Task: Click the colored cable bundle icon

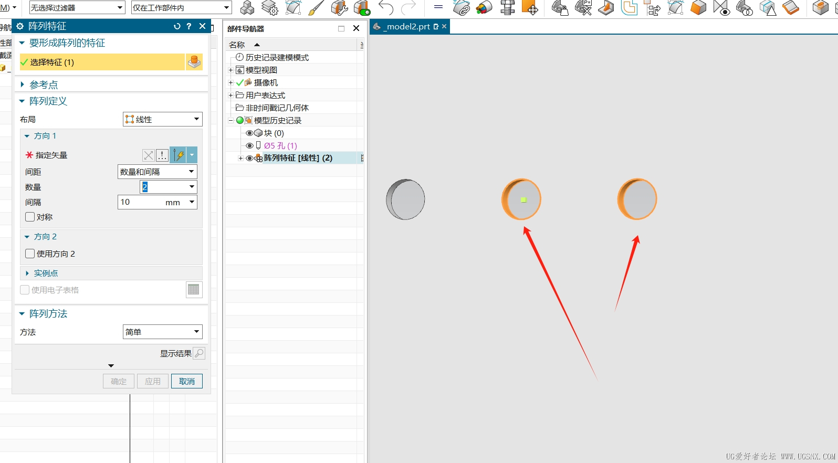Action: [484, 8]
